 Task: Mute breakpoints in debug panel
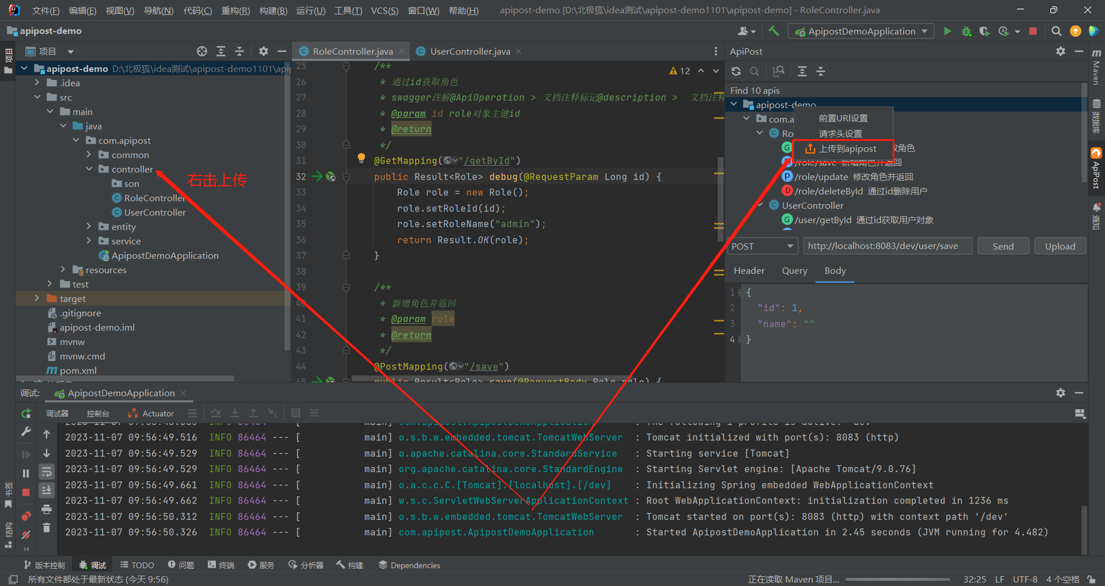pyautogui.click(x=26, y=535)
